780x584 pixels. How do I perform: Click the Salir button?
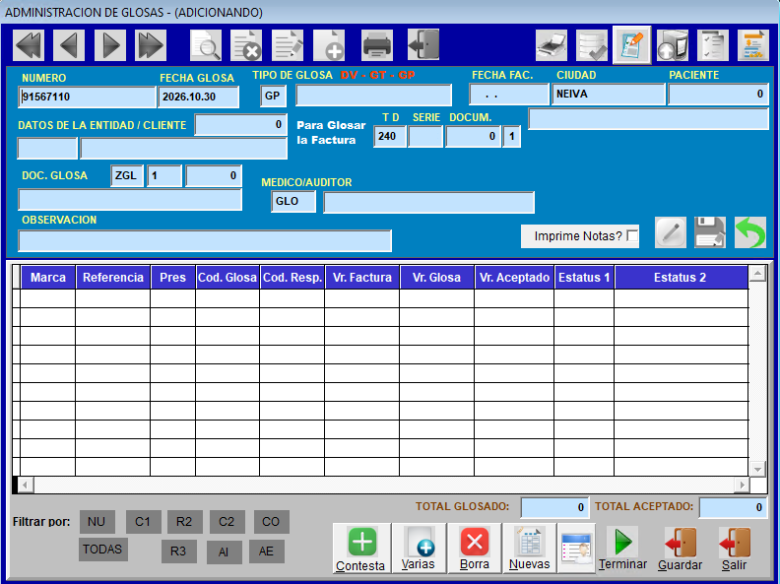[735, 549]
